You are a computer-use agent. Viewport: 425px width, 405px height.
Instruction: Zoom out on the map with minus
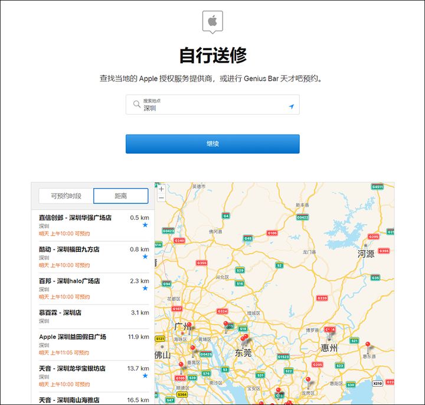[161, 198]
